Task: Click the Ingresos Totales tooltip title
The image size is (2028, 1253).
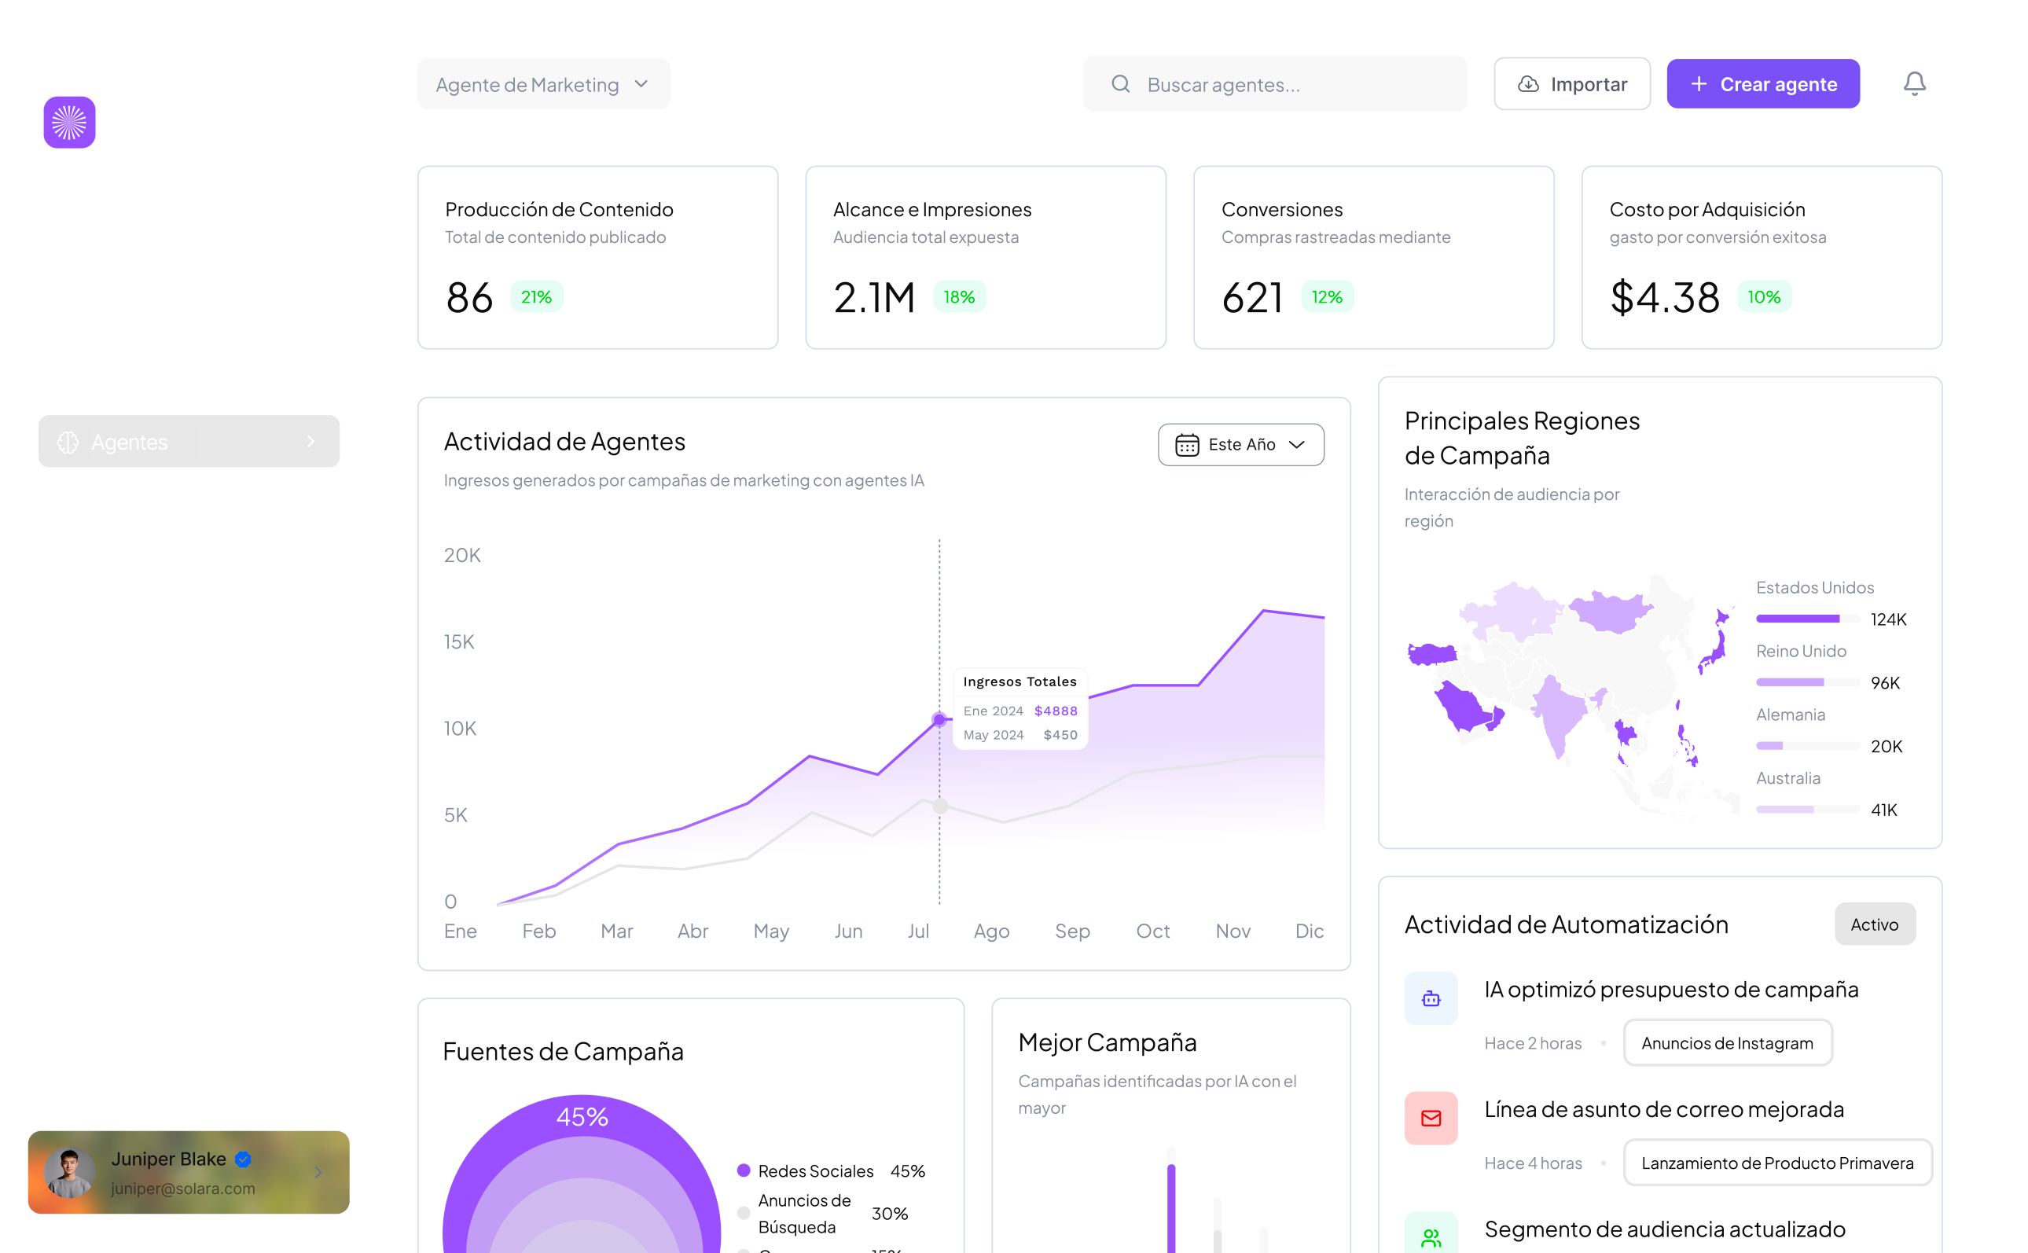Action: point(1020,682)
